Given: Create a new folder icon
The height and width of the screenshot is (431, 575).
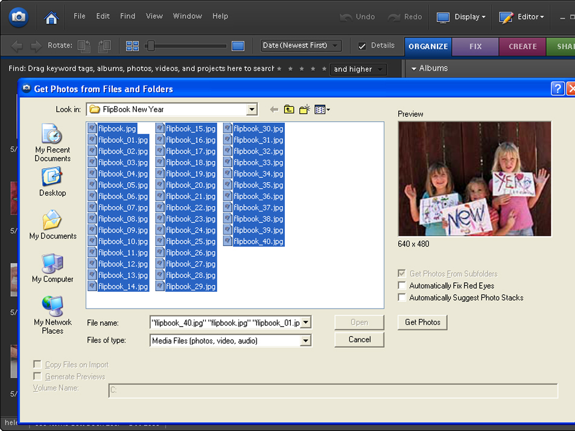Looking at the screenshot, I should coord(304,109).
